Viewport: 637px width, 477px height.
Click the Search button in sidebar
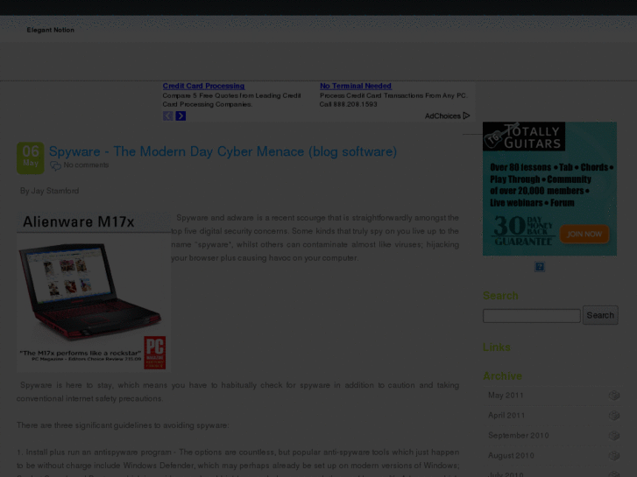[600, 315]
